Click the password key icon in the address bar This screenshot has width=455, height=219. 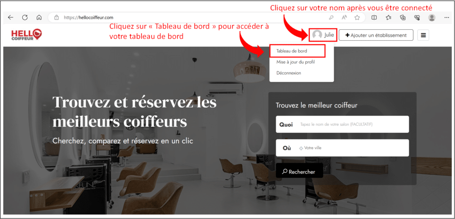pos(331,18)
